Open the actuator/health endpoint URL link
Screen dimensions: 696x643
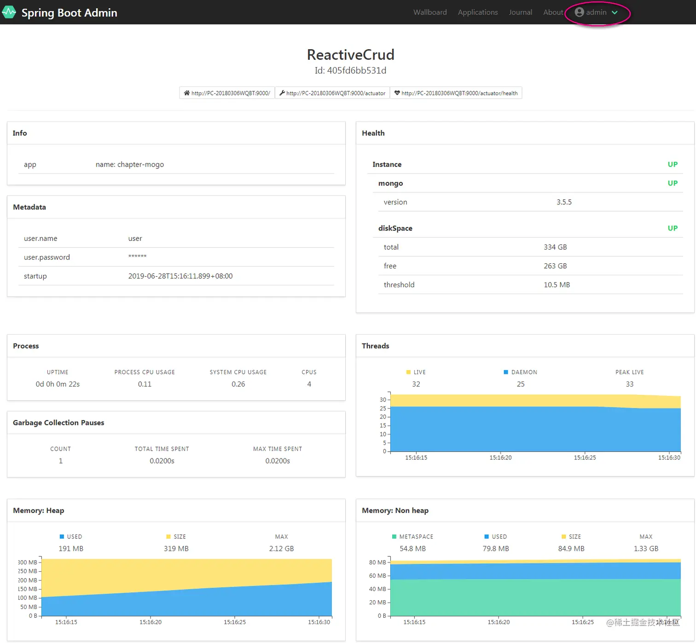(x=460, y=93)
